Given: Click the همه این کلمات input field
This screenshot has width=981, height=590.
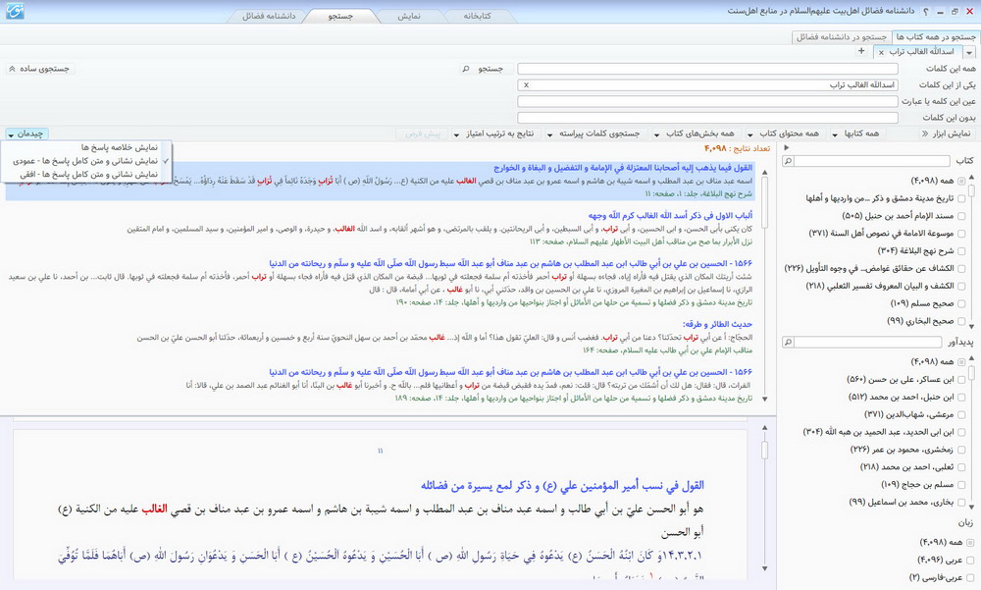Looking at the screenshot, I should pyautogui.click(x=707, y=69).
